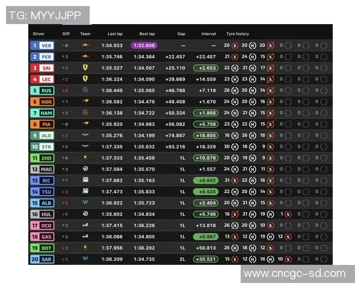This screenshot has width=361, height=289.
Task: Select the Best lap column header
Action: (x=147, y=34)
